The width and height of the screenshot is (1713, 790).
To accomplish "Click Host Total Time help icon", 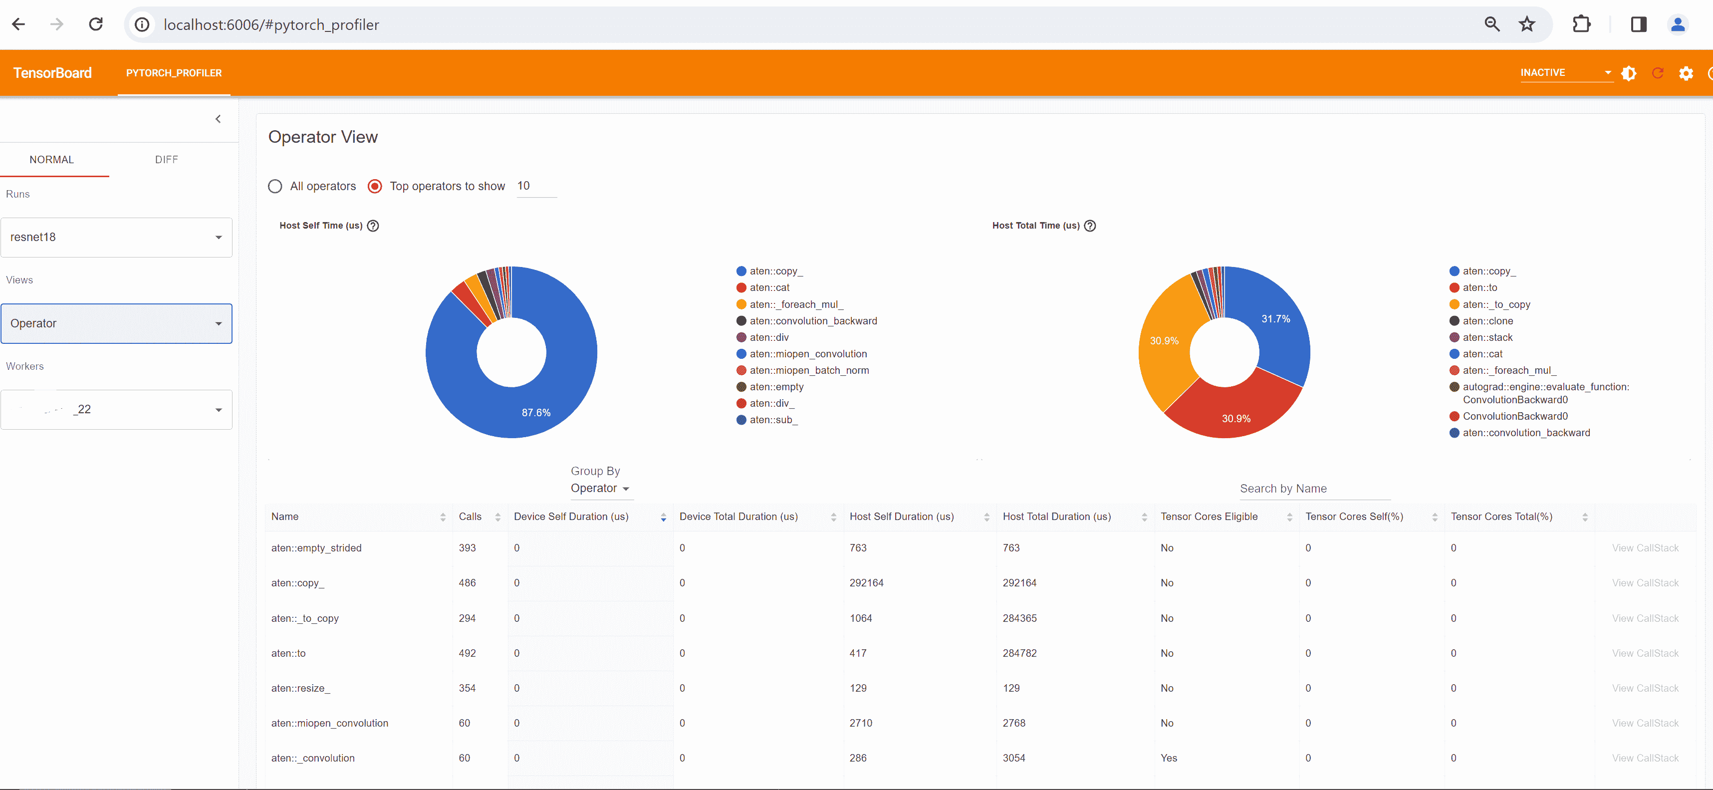I will click(x=1090, y=226).
